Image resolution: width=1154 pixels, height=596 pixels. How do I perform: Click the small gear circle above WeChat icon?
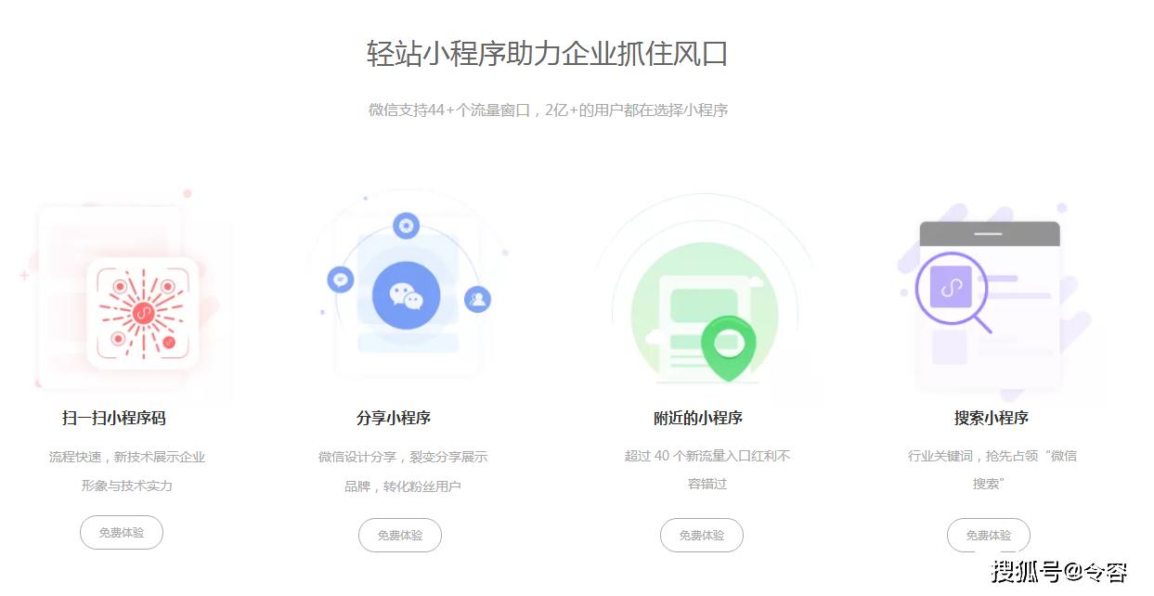pos(406,226)
